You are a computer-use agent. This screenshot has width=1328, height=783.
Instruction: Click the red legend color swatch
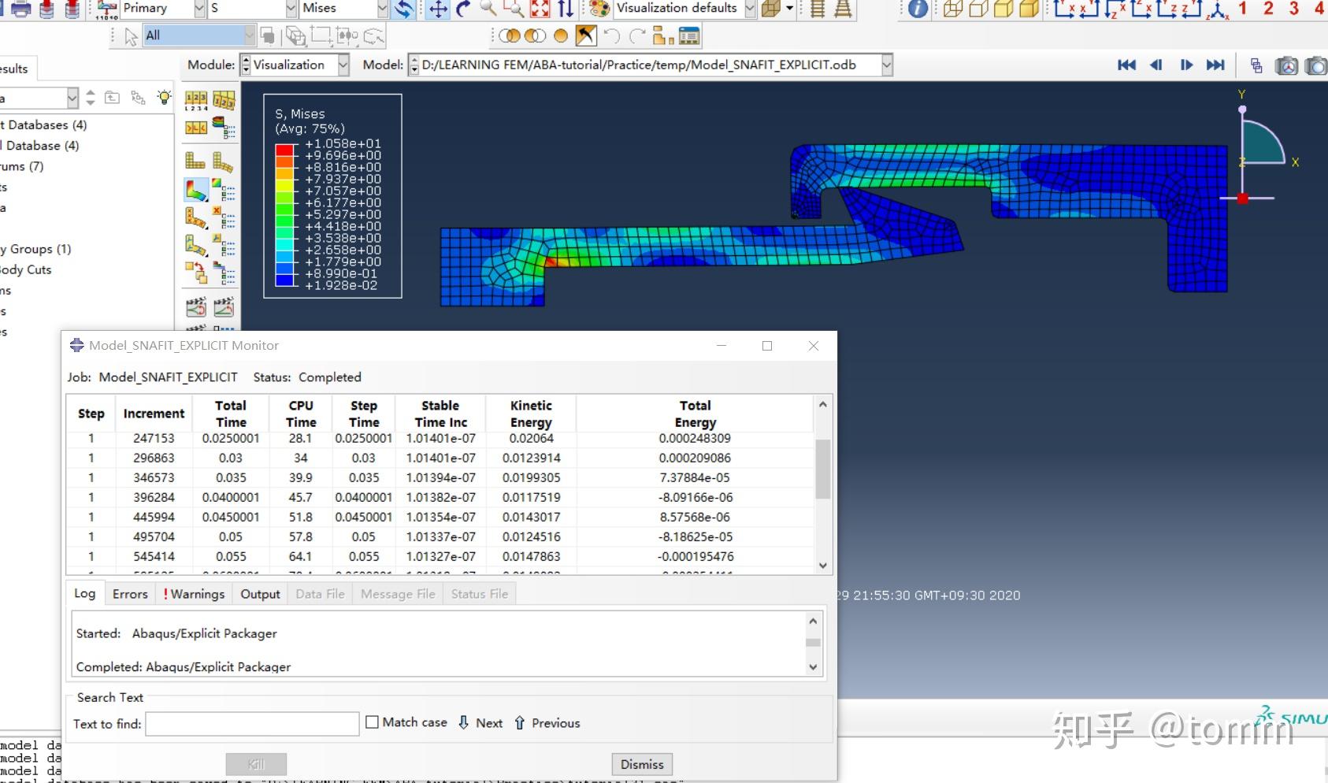coord(284,149)
